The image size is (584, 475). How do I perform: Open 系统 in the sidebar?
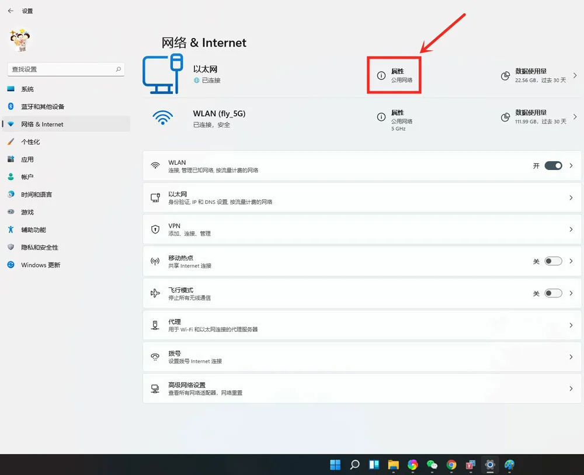(x=67, y=89)
